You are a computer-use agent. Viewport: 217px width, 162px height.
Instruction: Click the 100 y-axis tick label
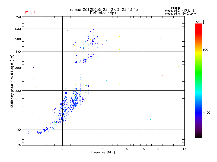(18, 130)
